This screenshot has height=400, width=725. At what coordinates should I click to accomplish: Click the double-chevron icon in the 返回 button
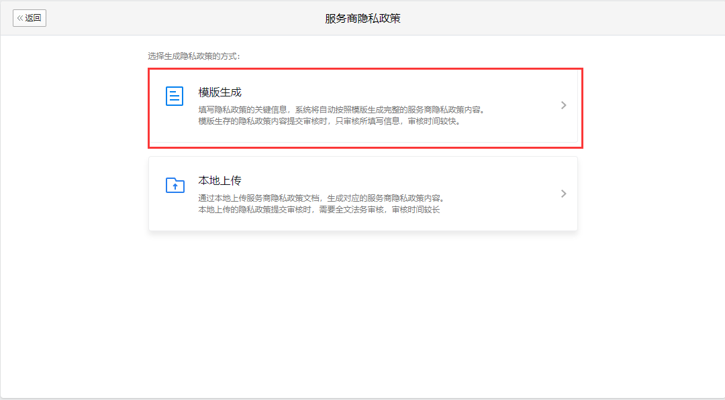pyautogui.click(x=20, y=18)
